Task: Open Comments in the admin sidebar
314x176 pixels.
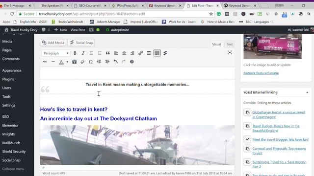Action: (11, 59)
